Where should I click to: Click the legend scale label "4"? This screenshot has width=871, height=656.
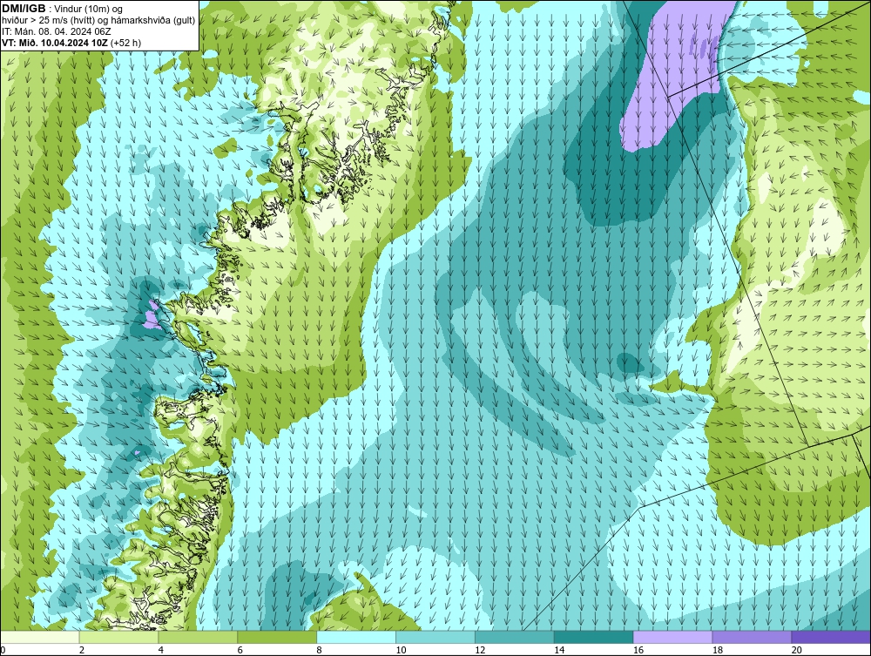click(160, 650)
